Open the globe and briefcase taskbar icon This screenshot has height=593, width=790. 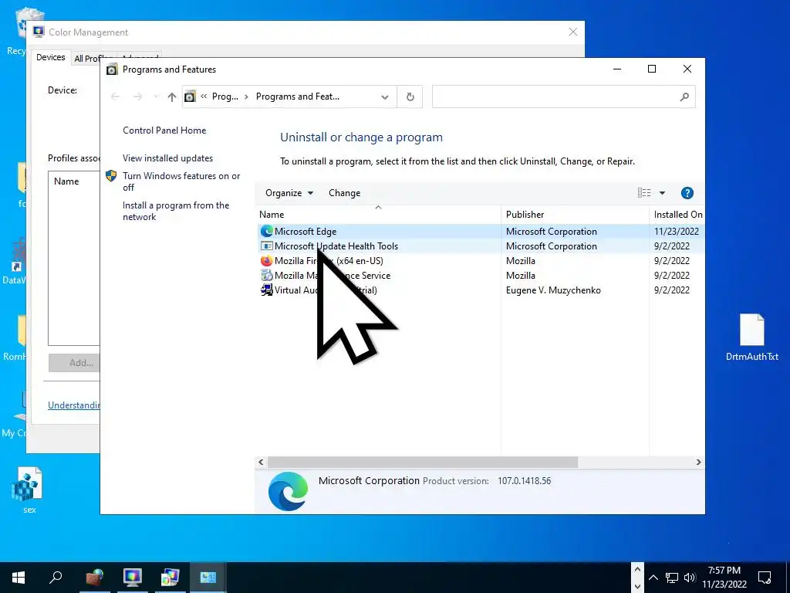tap(94, 578)
